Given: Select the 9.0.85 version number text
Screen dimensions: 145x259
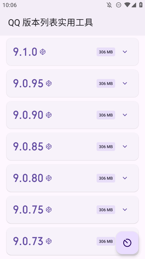Looking at the screenshot, I should tap(28, 146).
